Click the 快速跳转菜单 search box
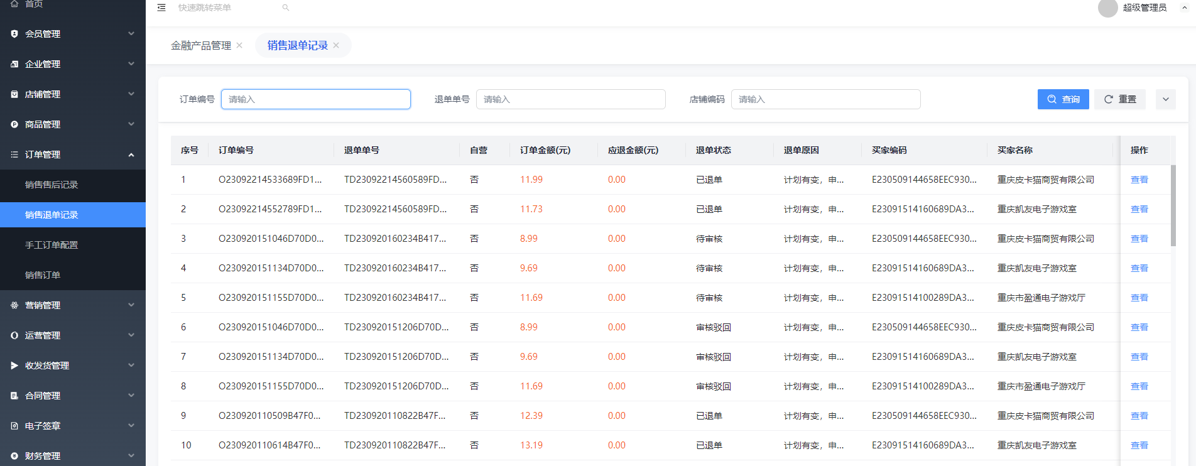 [226, 8]
